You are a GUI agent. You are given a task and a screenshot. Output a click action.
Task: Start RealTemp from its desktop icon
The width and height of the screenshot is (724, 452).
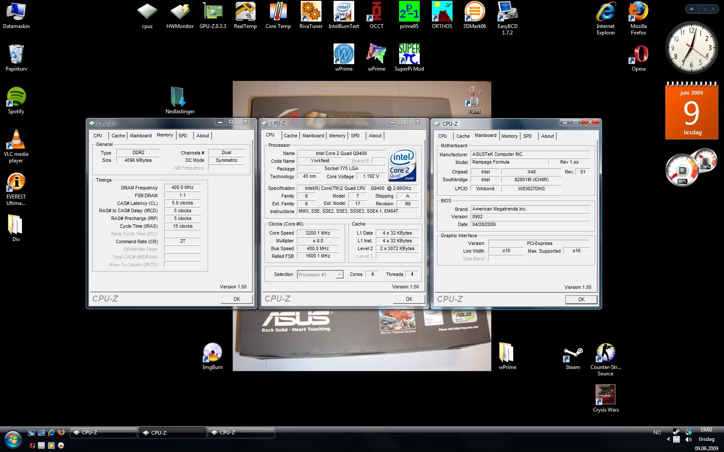click(246, 16)
